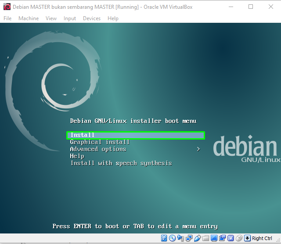Click the network adapters status icon
Viewport: 281px width, 244px height.
[189, 238]
